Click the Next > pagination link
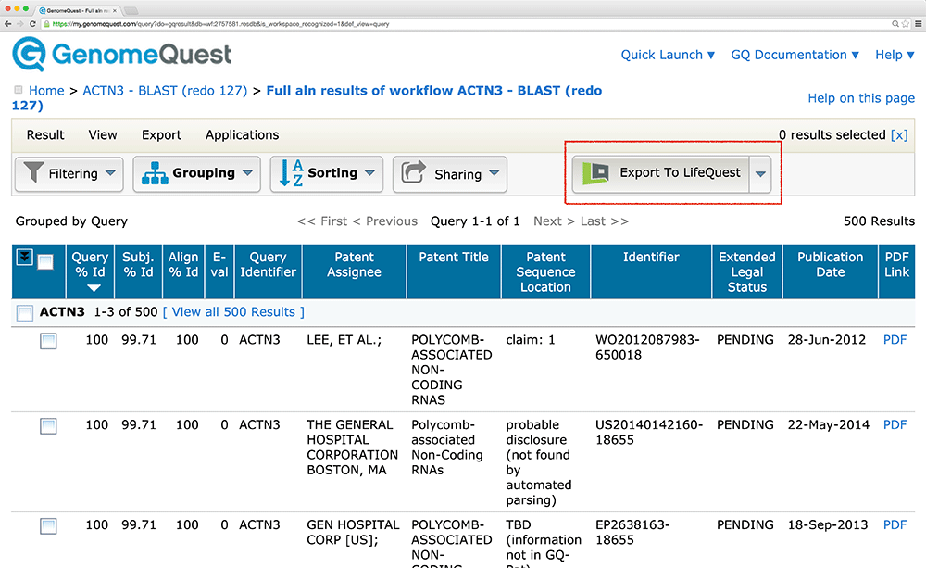This screenshot has width=926, height=568. click(554, 221)
